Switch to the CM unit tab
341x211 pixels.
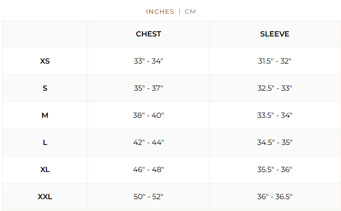(x=190, y=11)
